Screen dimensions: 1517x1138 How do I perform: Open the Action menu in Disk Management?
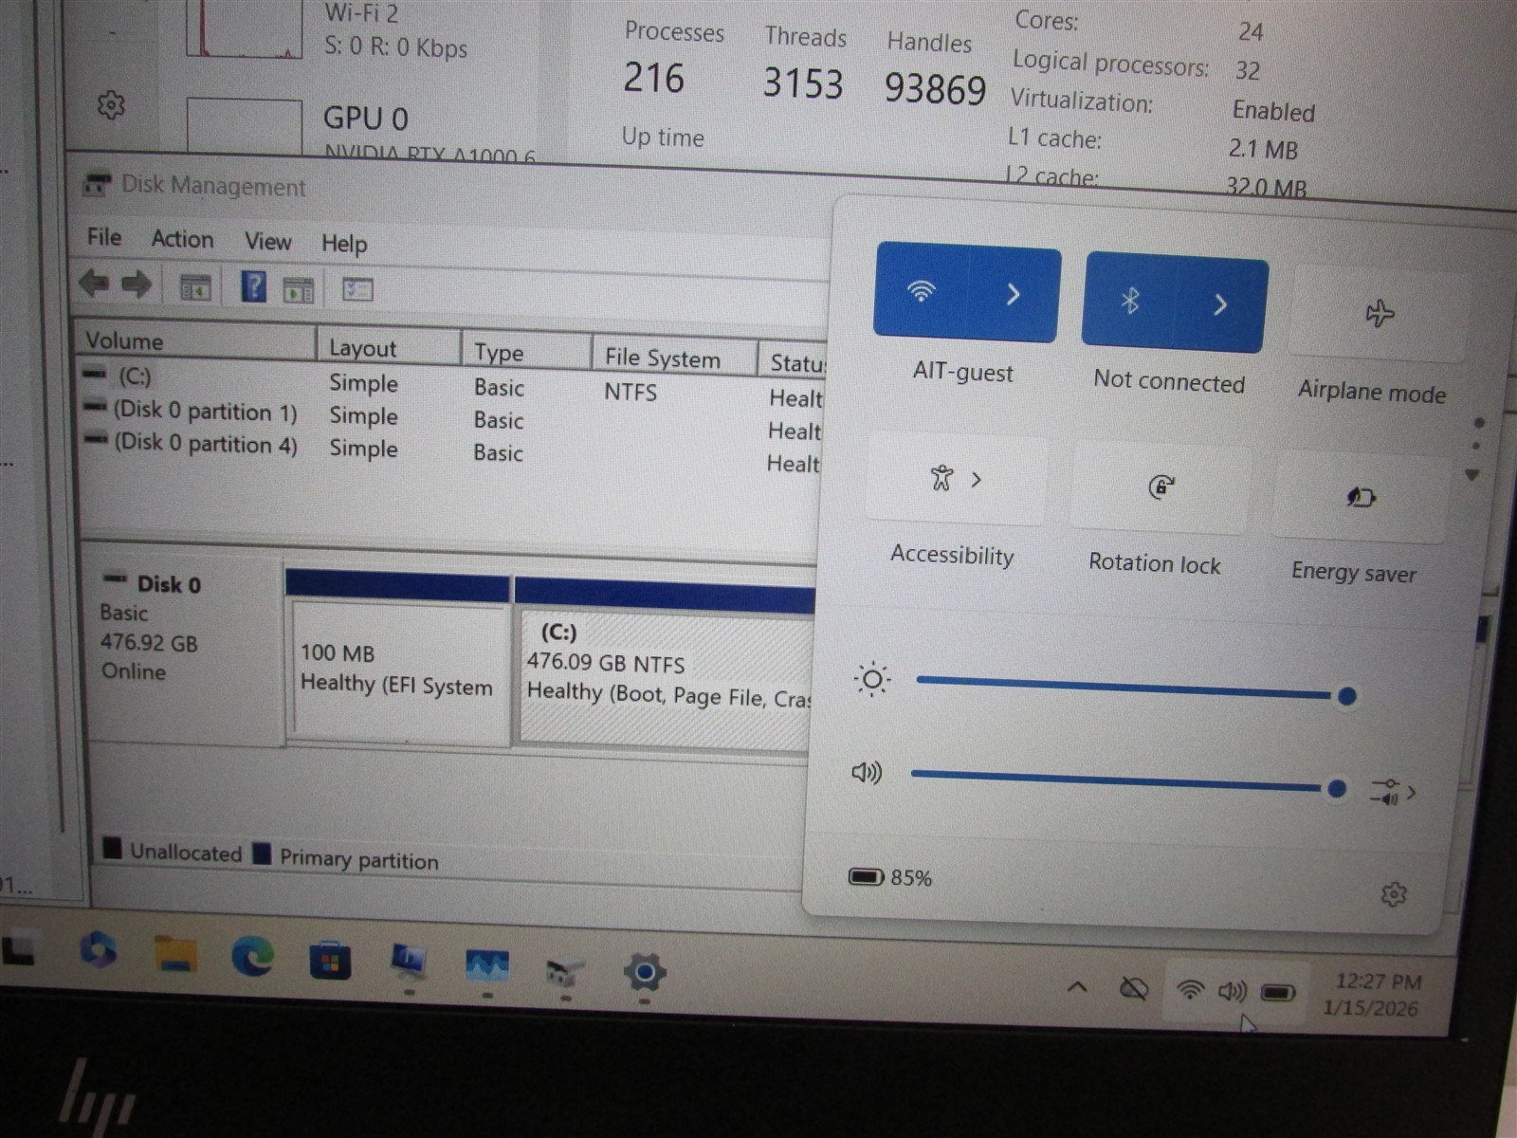182,239
